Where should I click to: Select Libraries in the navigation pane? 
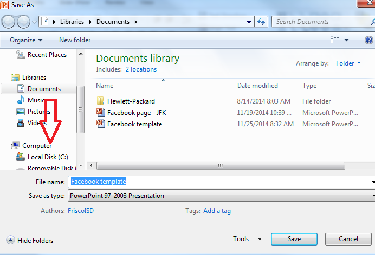tap(34, 78)
